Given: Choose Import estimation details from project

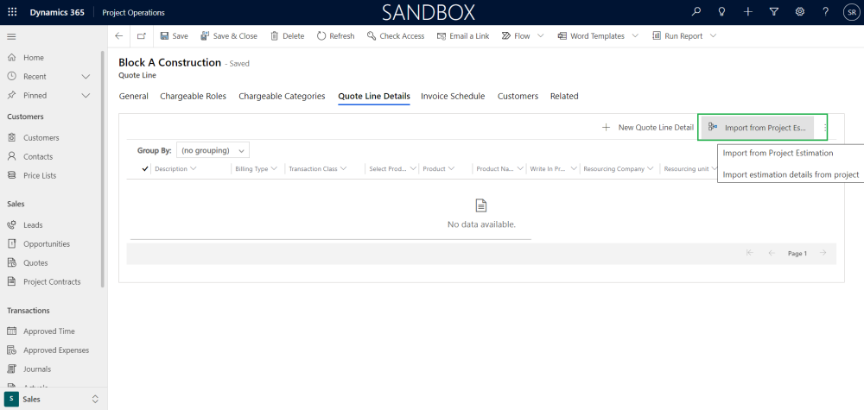Looking at the screenshot, I should point(791,174).
